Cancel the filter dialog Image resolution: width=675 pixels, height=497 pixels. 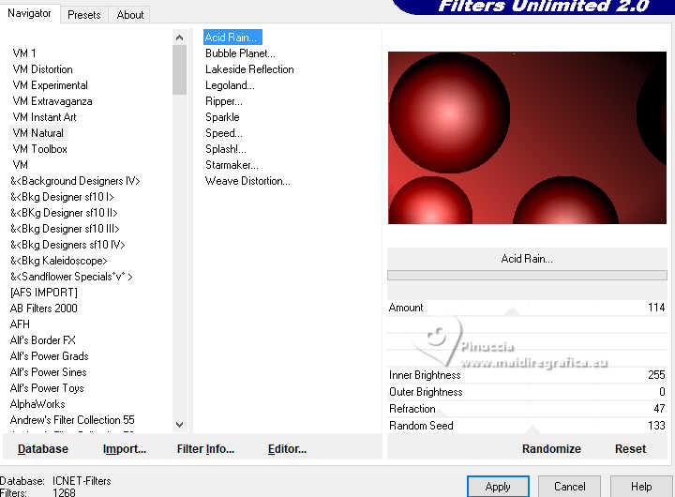(x=570, y=487)
